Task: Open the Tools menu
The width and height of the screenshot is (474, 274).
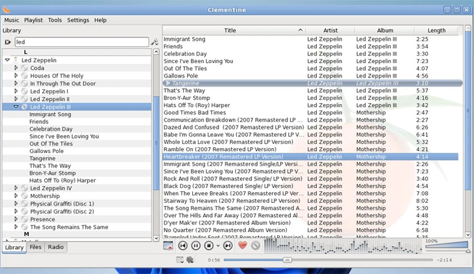Action: 55,20
